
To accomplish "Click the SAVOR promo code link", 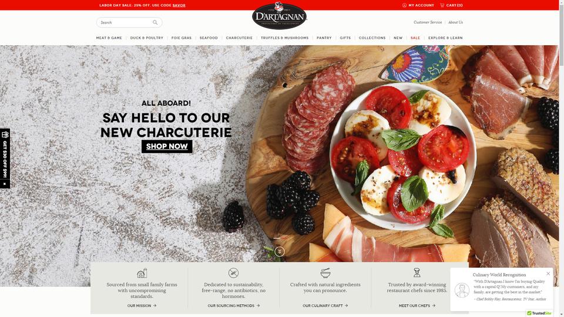I will pos(179,5).
